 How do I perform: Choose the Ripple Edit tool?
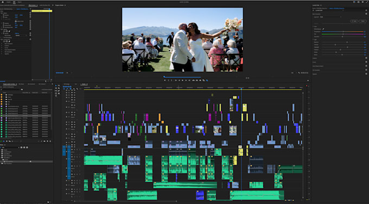(x=56, y=88)
